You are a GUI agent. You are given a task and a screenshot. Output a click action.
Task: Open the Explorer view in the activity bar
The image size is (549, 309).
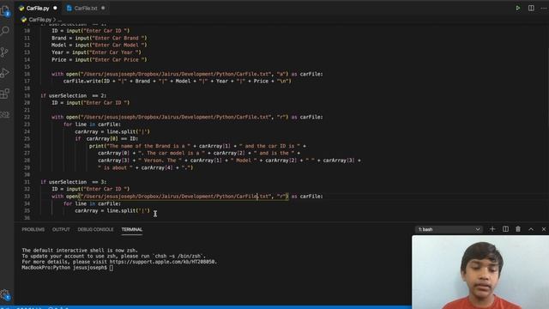pyautogui.click(x=5, y=11)
